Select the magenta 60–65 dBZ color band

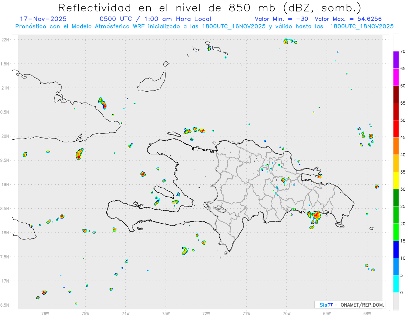(x=396, y=77)
